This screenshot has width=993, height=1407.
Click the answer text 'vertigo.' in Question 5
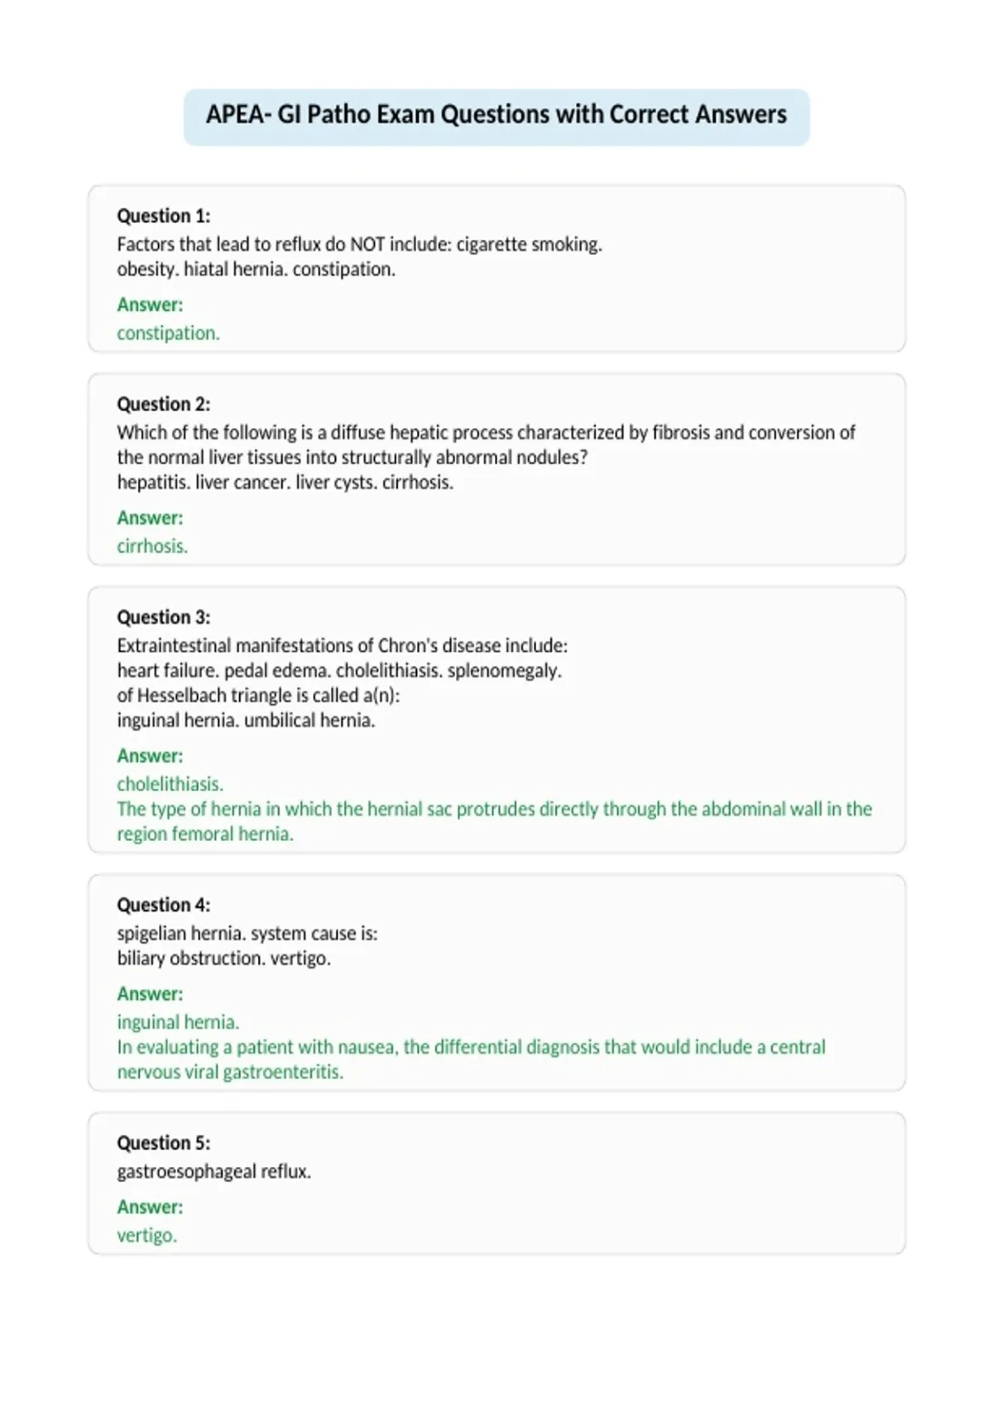click(147, 1236)
